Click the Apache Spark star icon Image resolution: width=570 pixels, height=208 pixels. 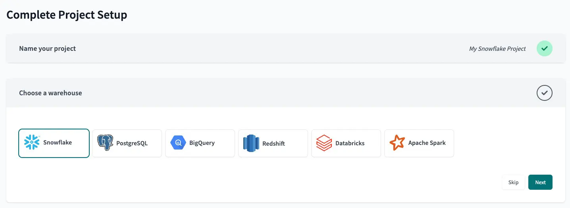(x=397, y=143)
